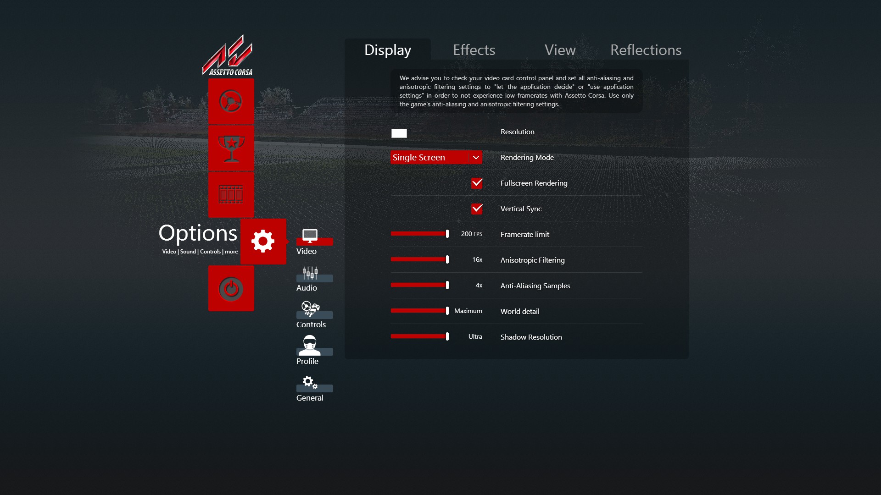
Task: Open the Resolution selector box
Action: click(399, 133)
